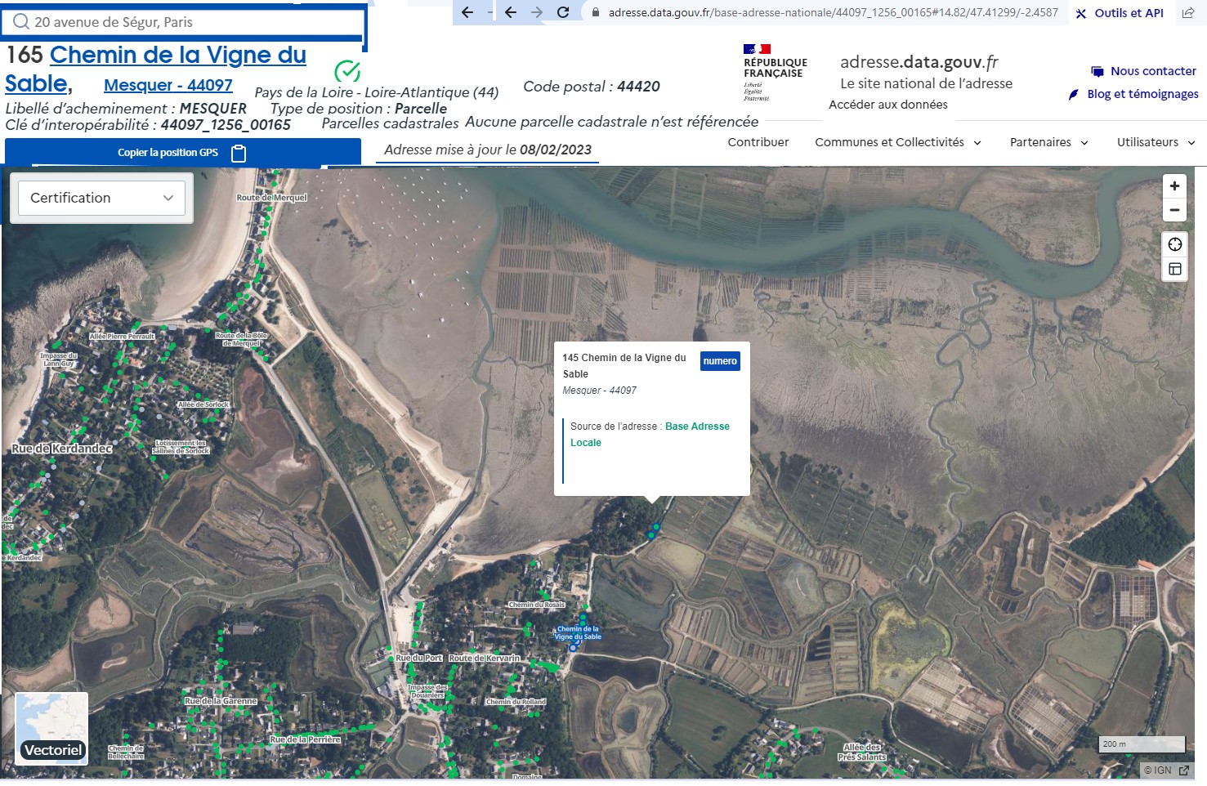This screenshot has height=786, width=1207.
Task: Click the Chemin du Rolland map label
Action: point(516,702)
